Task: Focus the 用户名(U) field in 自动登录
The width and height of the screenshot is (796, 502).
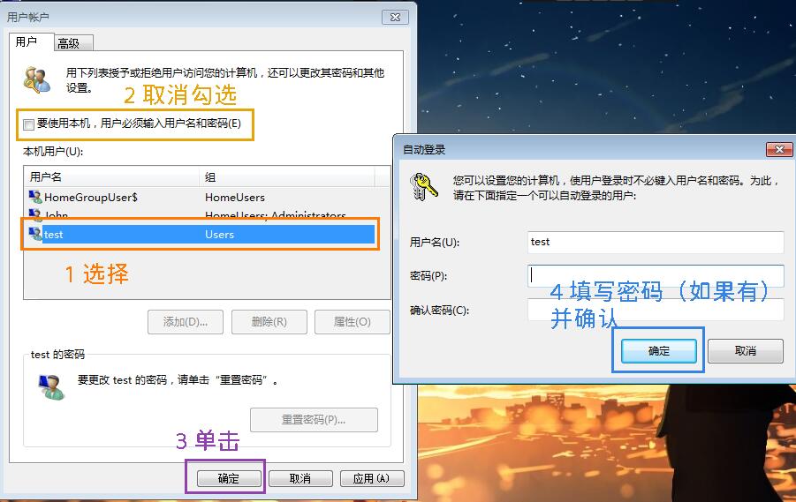Action: tap(656, 243)
